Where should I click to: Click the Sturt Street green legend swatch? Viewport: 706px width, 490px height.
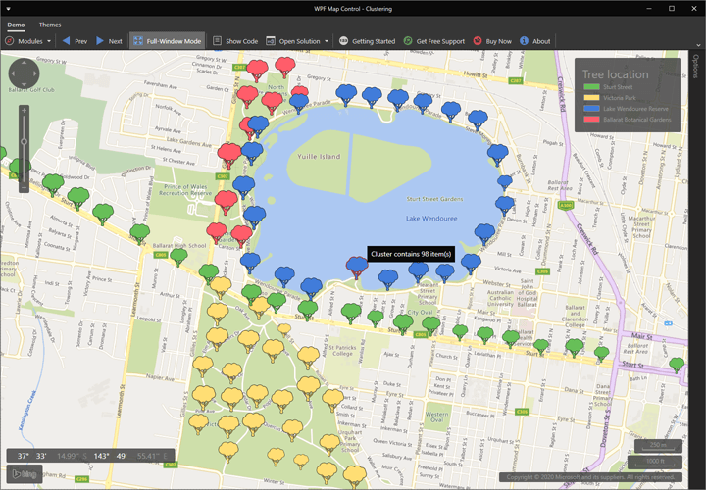pos(590,88)
